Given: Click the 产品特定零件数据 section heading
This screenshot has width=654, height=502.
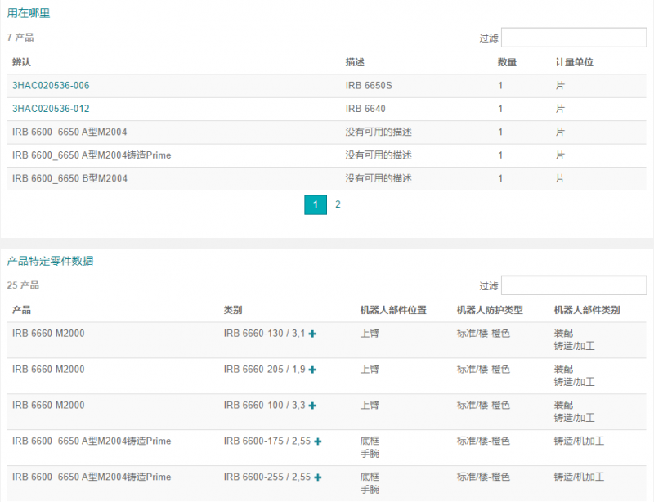Looking at the screenshot, I should [50, 262].
